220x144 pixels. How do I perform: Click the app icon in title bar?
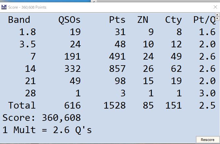pyautogui.click(x=4, y=7)
